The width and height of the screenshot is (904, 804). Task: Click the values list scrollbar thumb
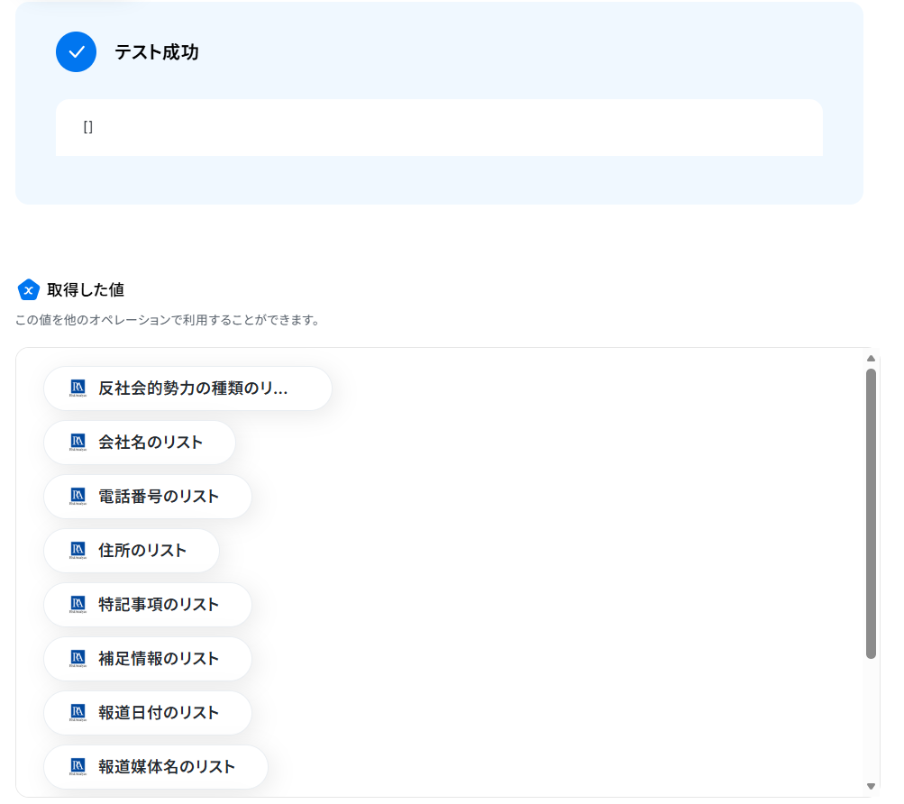pyautogui.click(x=871, y=513)
